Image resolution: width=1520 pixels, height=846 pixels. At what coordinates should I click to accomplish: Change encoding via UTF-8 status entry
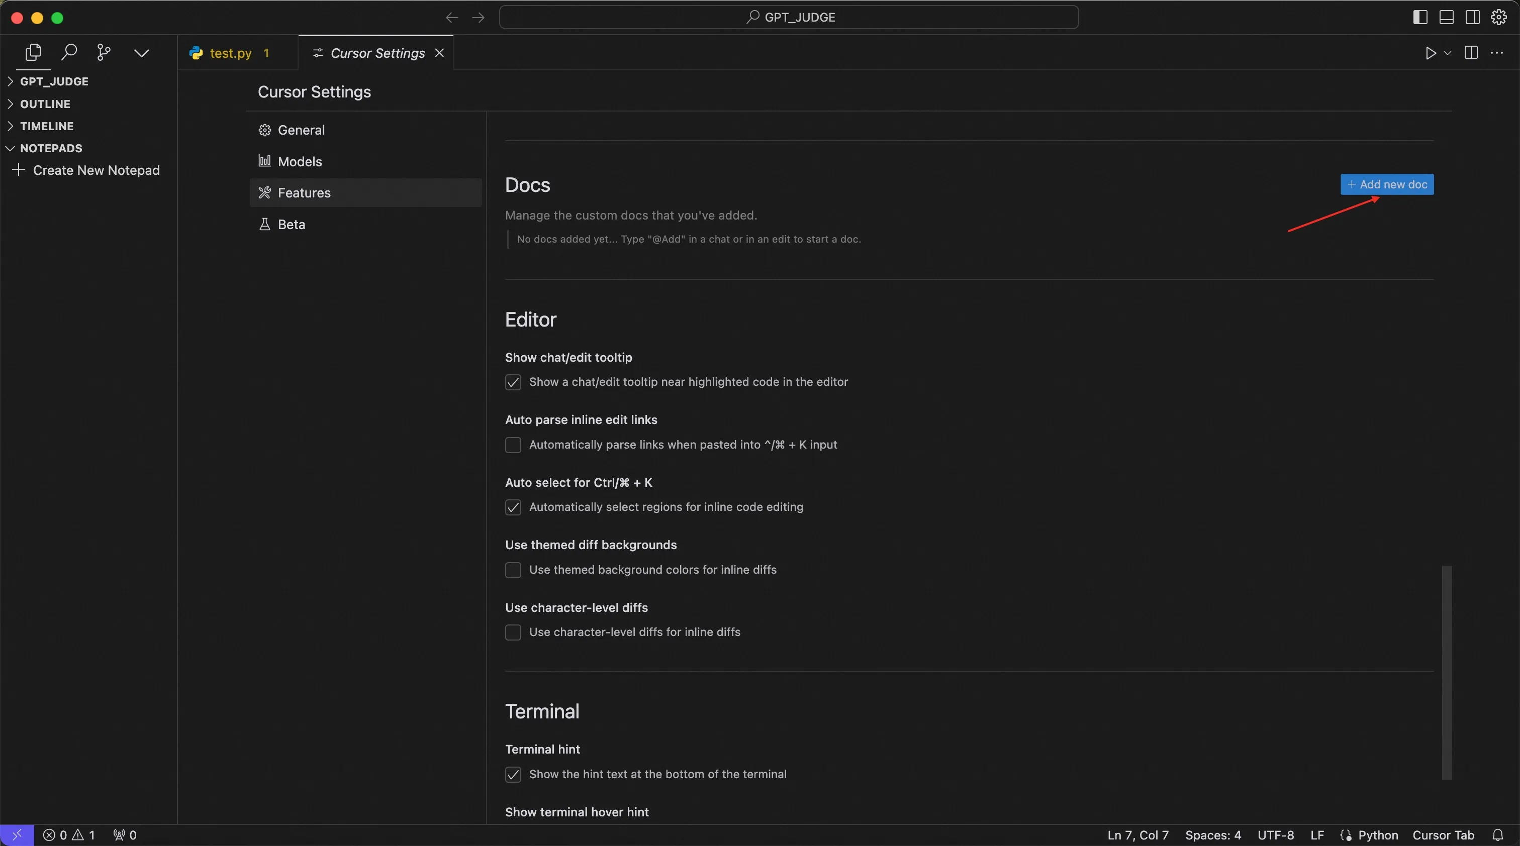click(x=1276, y=835)
